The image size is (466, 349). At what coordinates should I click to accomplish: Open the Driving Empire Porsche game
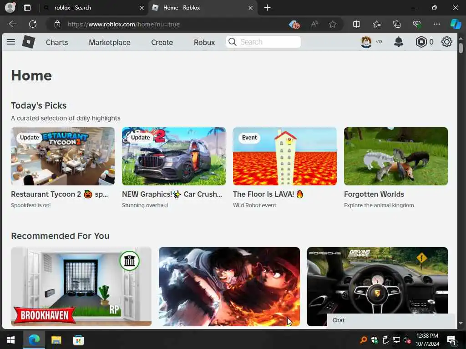(377, 280)
